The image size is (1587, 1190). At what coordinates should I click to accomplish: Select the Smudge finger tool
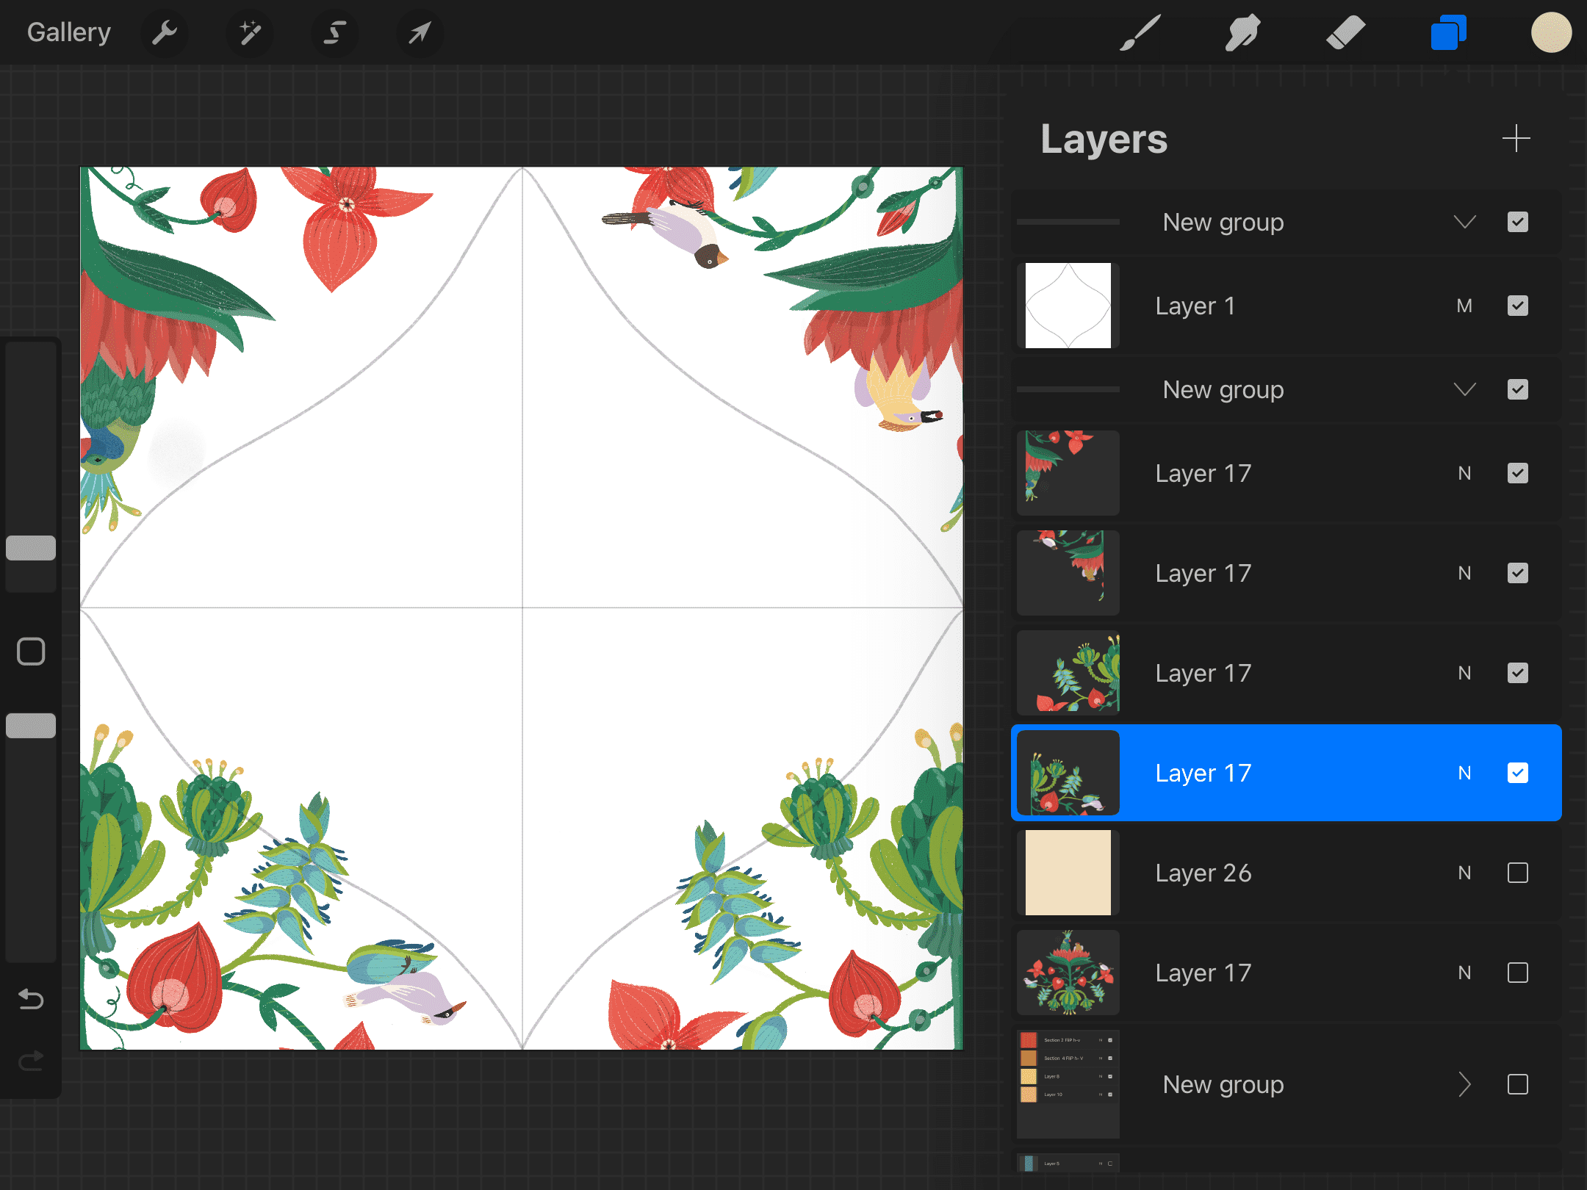(1242, 32)
